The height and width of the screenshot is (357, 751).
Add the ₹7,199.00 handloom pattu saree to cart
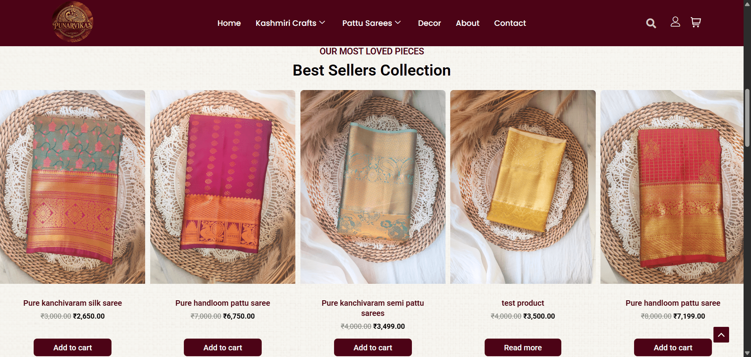(673, 348)
